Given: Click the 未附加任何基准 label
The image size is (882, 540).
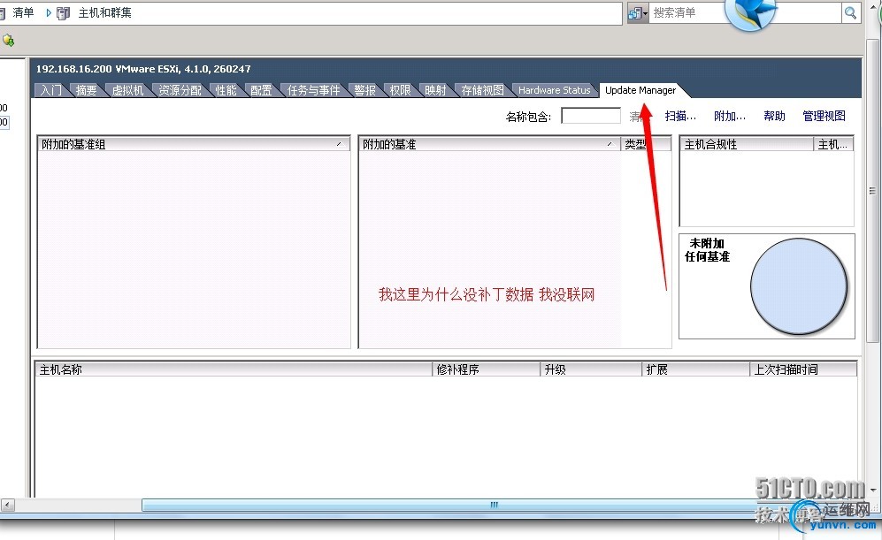Looking at the screenshot, I should 707,250.
